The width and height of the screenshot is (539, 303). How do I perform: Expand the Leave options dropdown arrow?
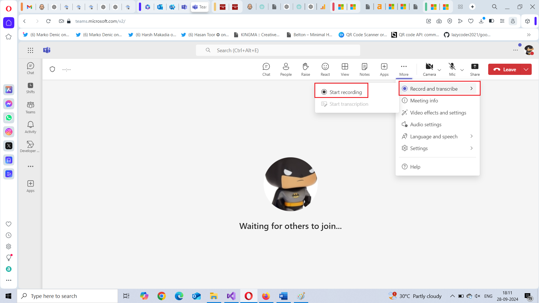[526, 70]
